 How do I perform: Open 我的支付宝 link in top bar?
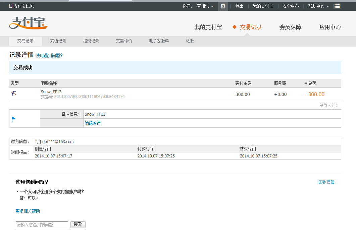pos(263,6)
